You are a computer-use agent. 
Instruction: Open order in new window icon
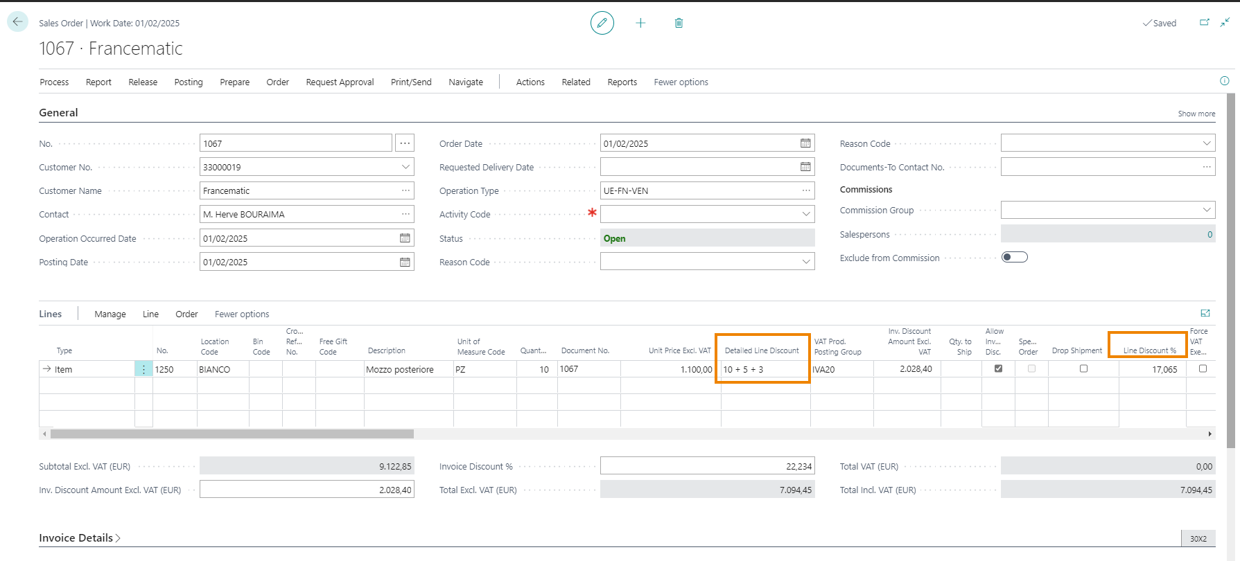(1205, 22)
